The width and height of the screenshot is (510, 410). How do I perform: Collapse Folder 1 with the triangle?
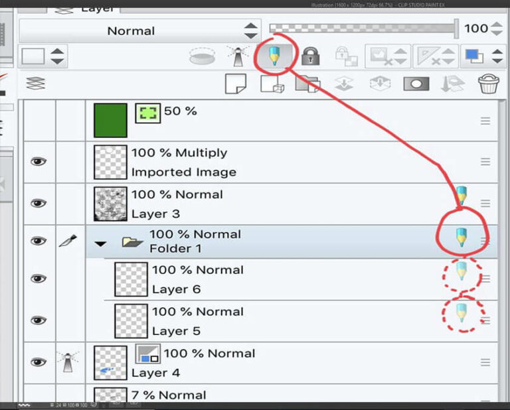pyautogui.click(x=100, y=243)
